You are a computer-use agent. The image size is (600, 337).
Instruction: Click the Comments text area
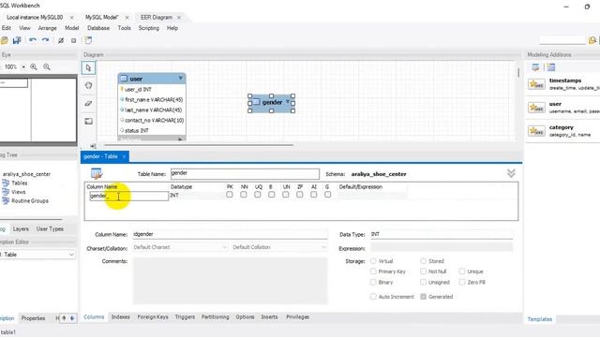[230, 281]
